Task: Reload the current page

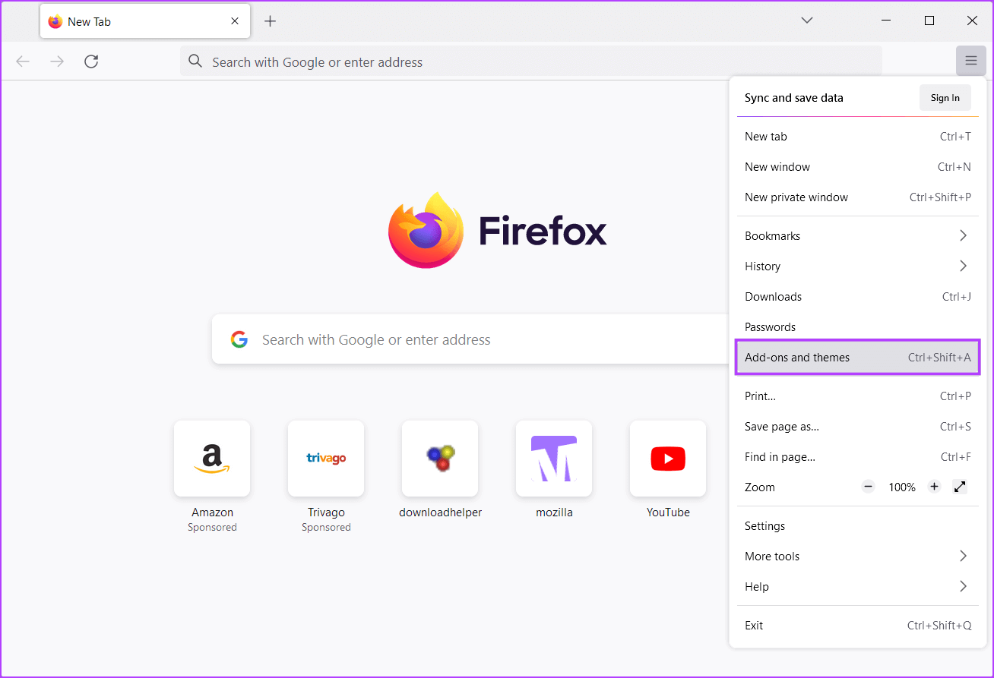Action: (x=91, y=61)
